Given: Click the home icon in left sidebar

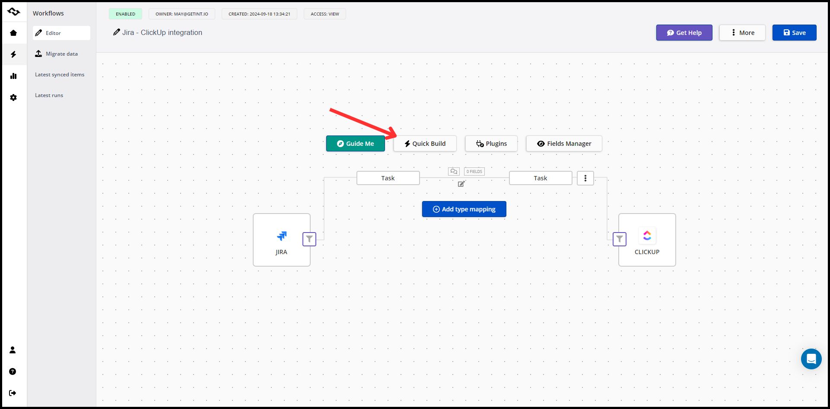Looking at the screenshot, I should click(x=13, y=33).
